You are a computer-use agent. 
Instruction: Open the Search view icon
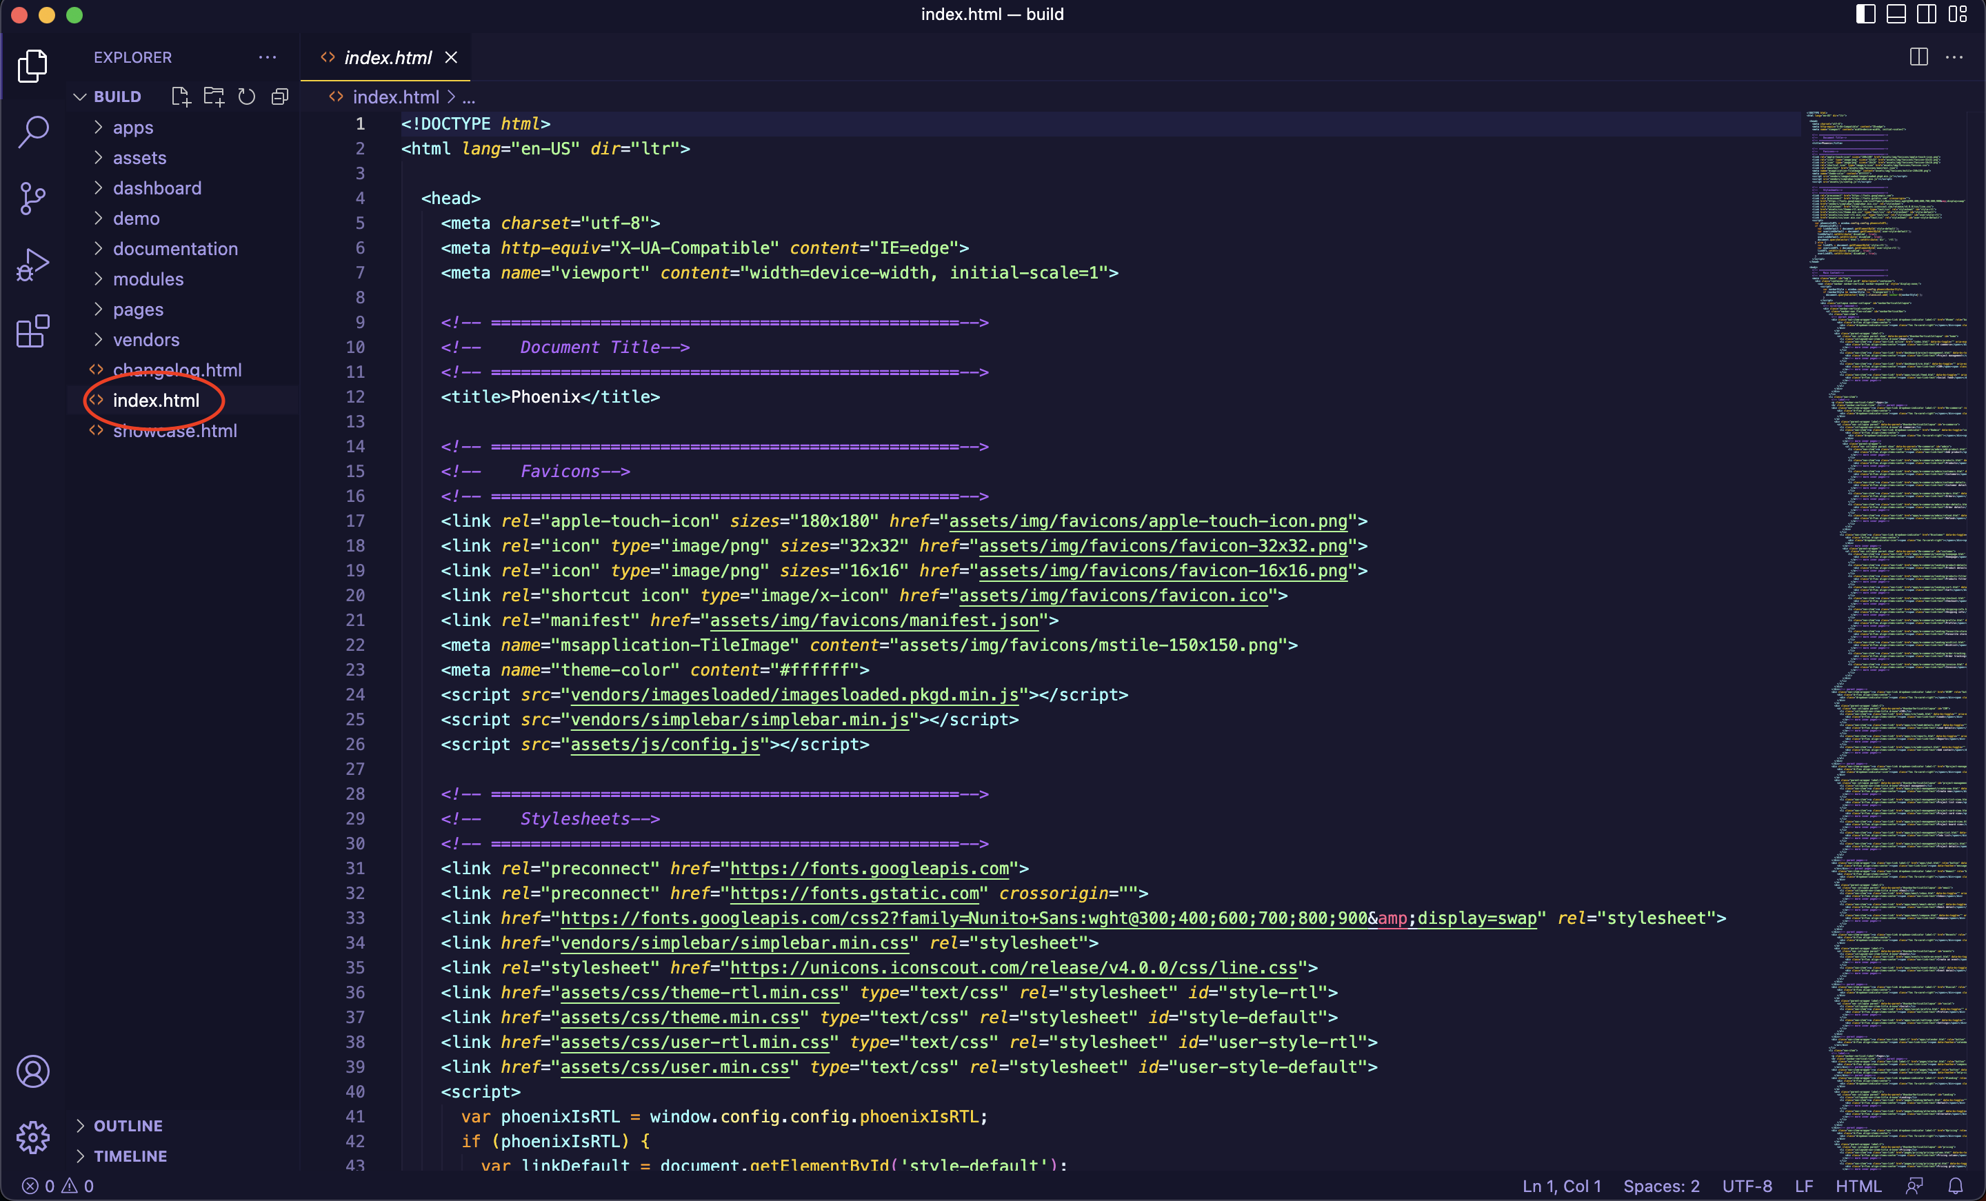click(32, 132)
